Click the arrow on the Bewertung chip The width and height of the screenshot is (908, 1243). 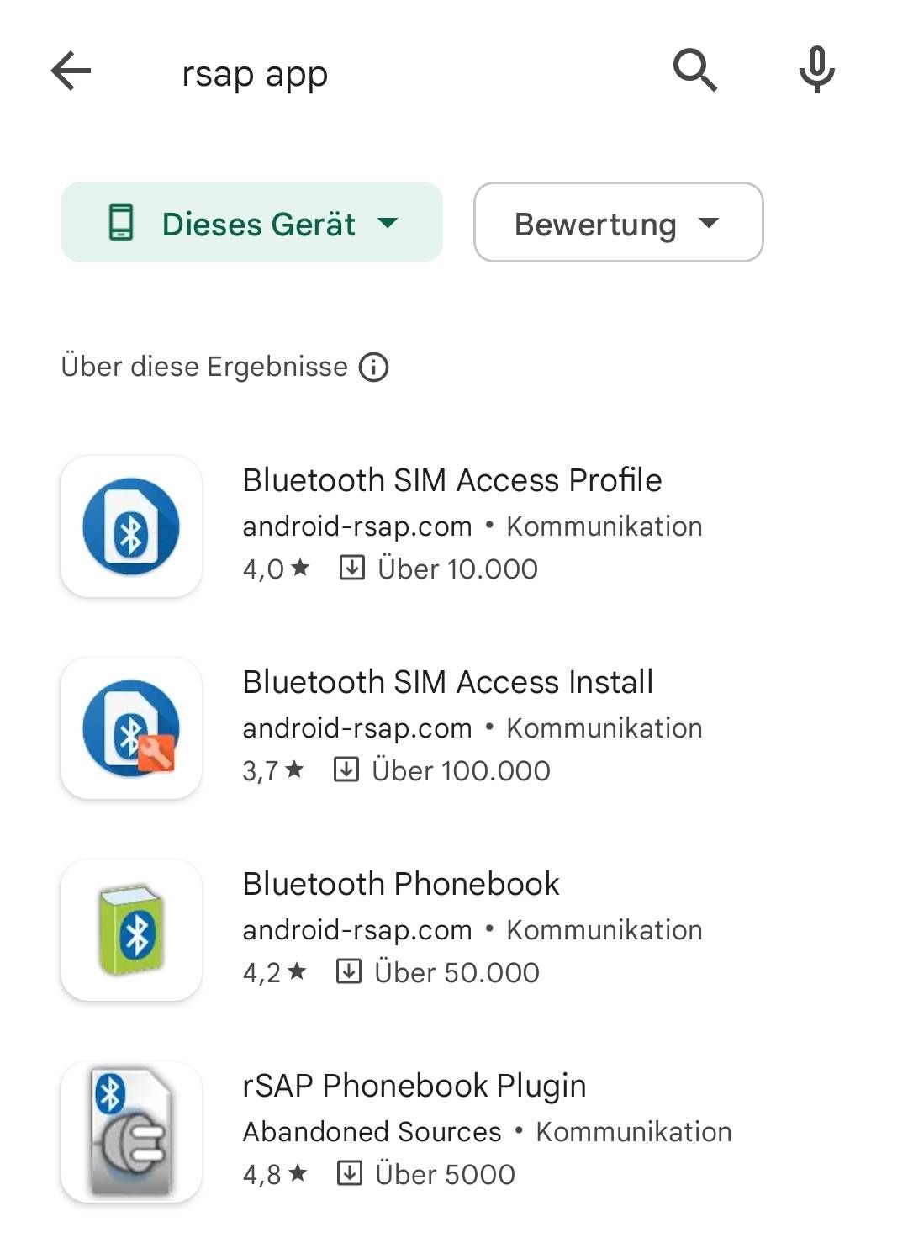click(x=710, y=223)
